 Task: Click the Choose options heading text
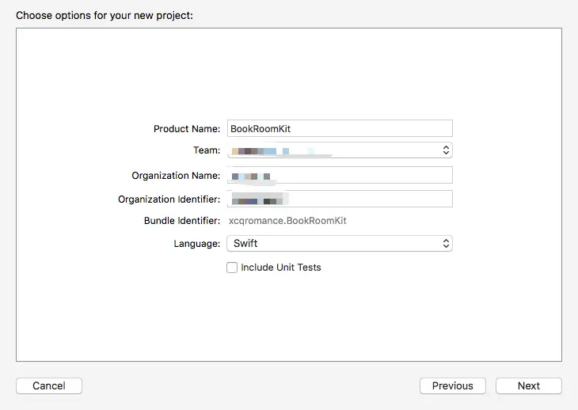pyautogui.click(x=104, y=15)
